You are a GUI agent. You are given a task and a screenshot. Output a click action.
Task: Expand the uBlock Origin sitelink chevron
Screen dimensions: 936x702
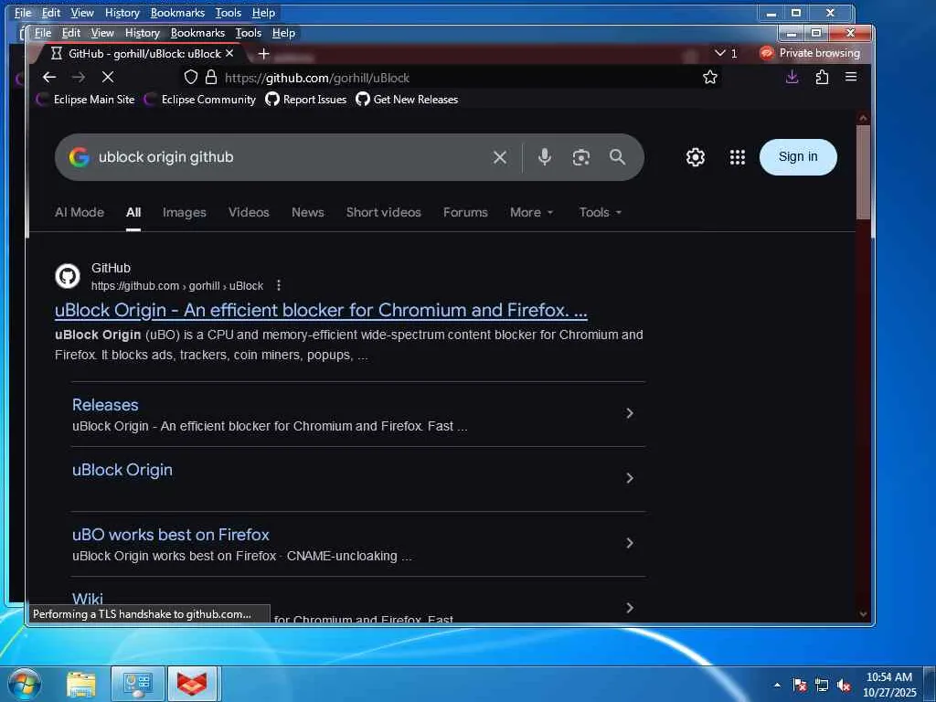pos(629,478)
